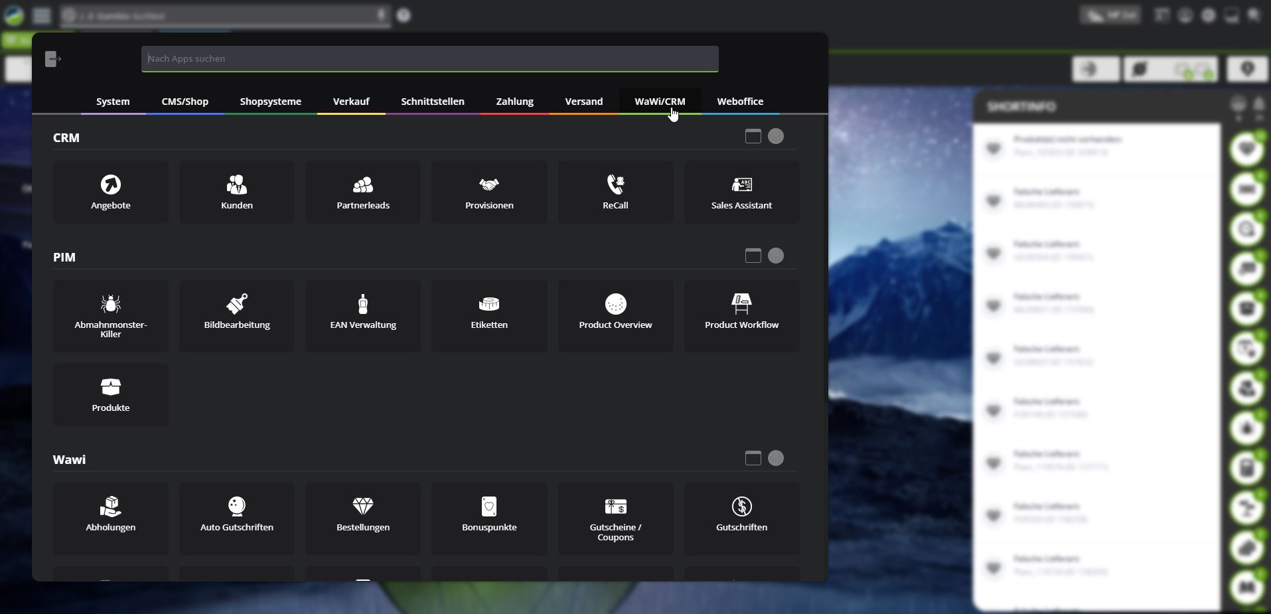
Task: Toggle the round button in PIM header
Action: [775, 256]
